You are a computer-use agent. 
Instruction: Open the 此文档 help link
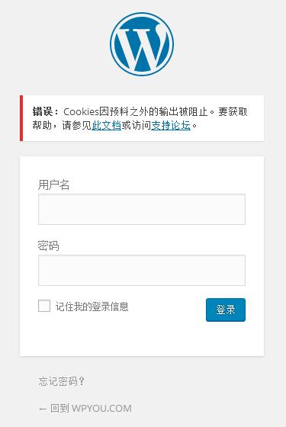click(x=106, y=125)
